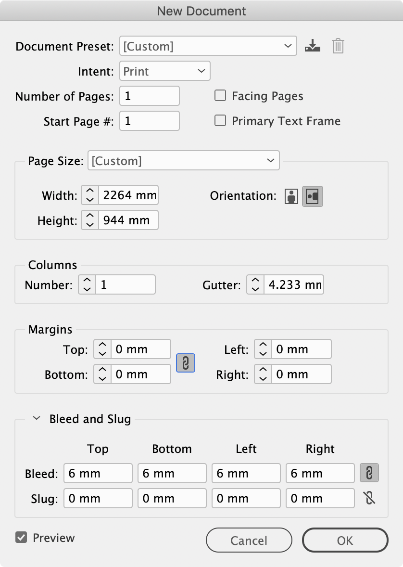The image size is (403, 567).
Task: Open the Intent dropdown
Action: [x=164, y=71]
